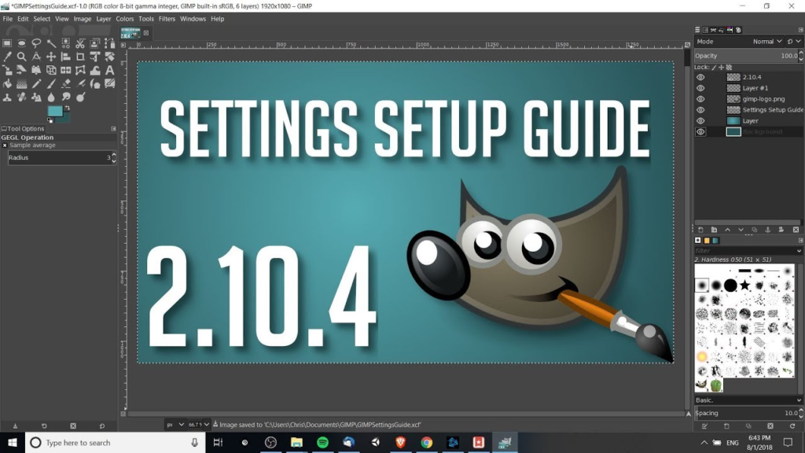Select the Fuzzy Select magic wand tool
The image size is (805, 453).
51,43
